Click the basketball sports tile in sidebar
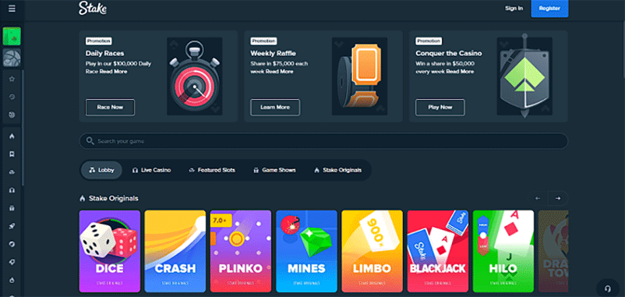 (x=12, y=58)
